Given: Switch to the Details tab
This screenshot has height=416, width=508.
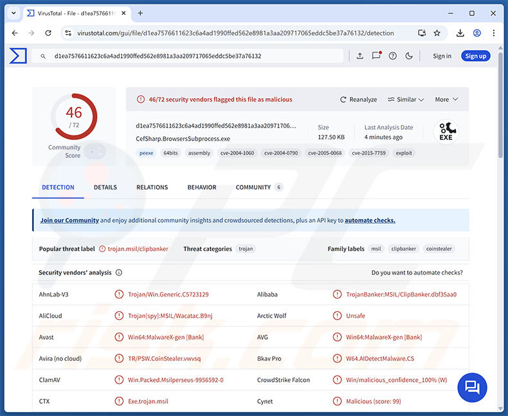Looking at the screenshot, I should click(105, 187).
